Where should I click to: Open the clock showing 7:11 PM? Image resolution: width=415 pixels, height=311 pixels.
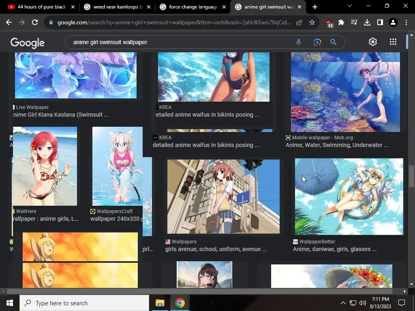point(381,303)
